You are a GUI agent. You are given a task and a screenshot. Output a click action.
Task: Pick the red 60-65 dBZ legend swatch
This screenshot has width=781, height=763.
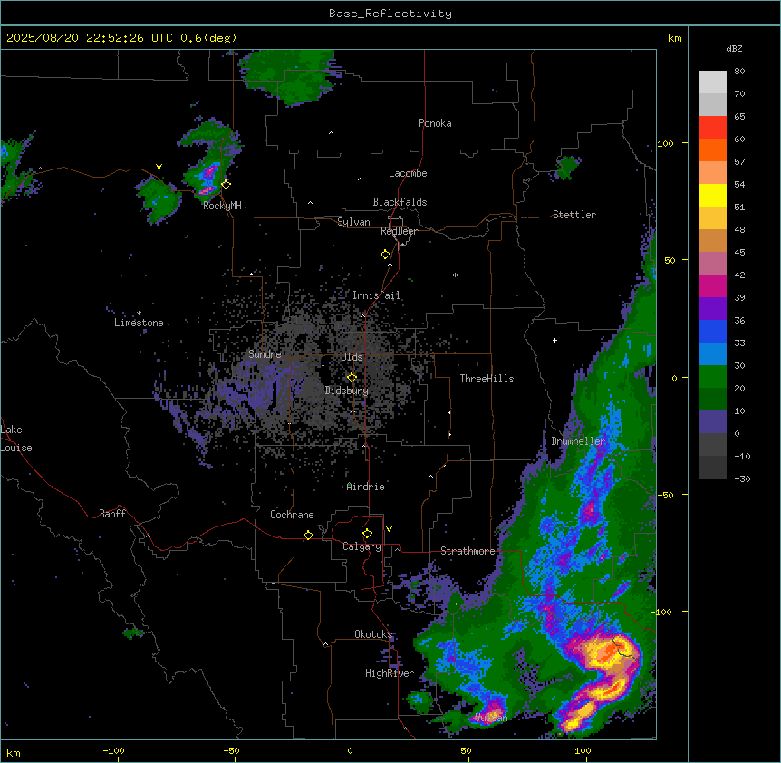tap(712, 128)
